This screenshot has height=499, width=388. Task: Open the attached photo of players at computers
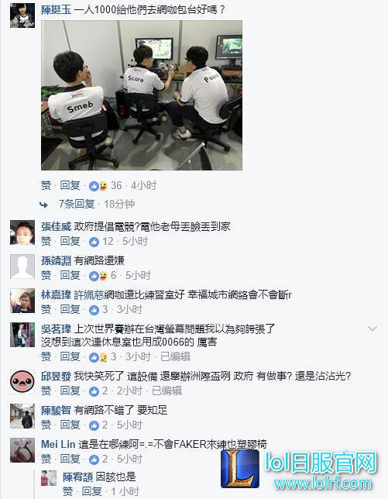(x=142, y=95)
